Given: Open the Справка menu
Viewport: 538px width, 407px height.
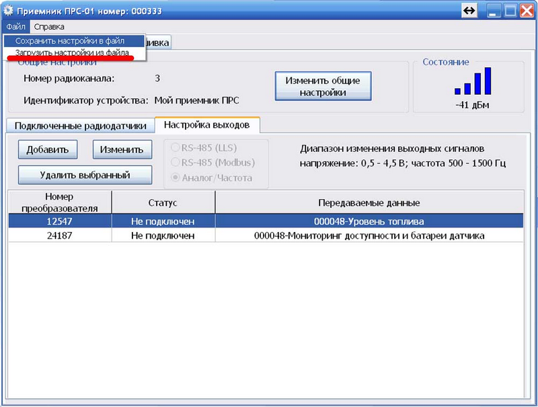Looking at the screenshot, I should (49, 26).
